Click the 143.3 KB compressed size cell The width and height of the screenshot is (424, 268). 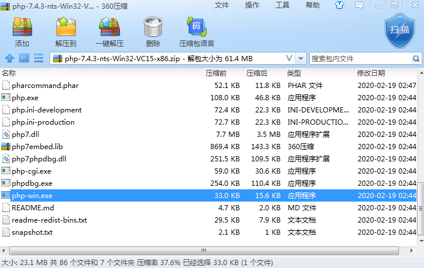266,146
